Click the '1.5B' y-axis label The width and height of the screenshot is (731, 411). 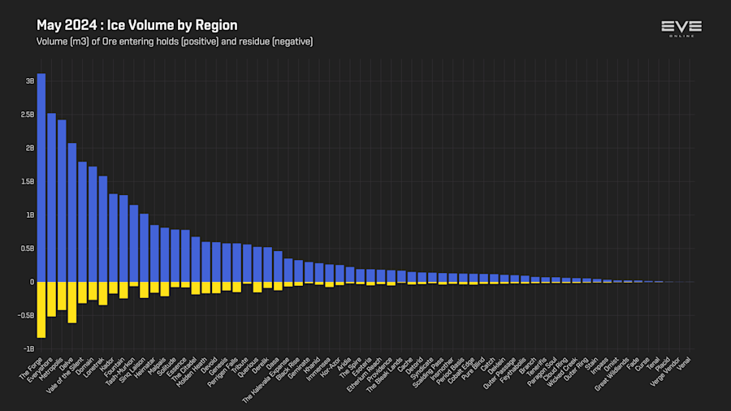coord(28,182)
